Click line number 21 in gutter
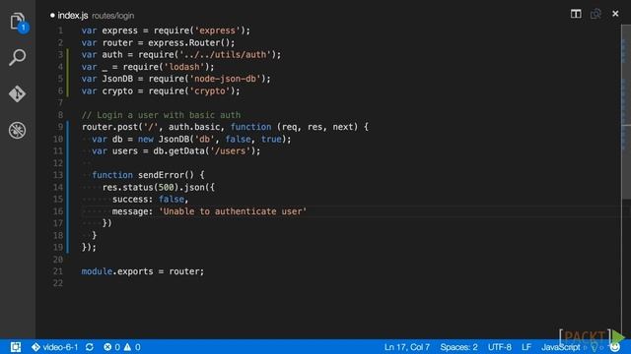The width and height of the screenshot is (631, 354). 58,271
